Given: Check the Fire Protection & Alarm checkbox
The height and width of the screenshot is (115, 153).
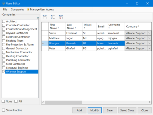Looking at the screenshot, I should click(4, 45).
